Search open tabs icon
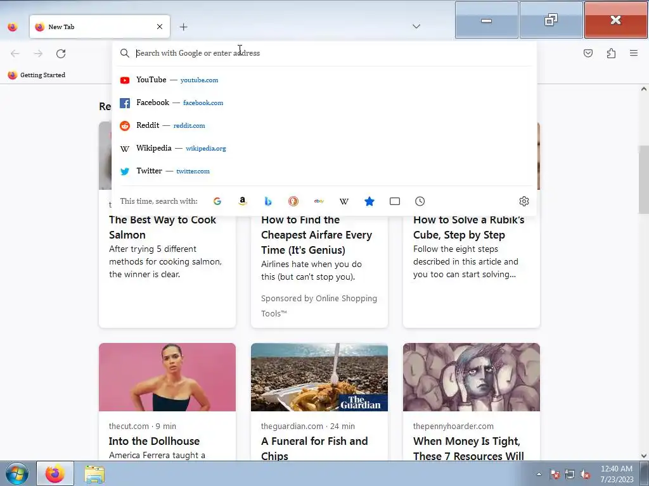This screenshot has width=649, height=486. pos(395,201)
